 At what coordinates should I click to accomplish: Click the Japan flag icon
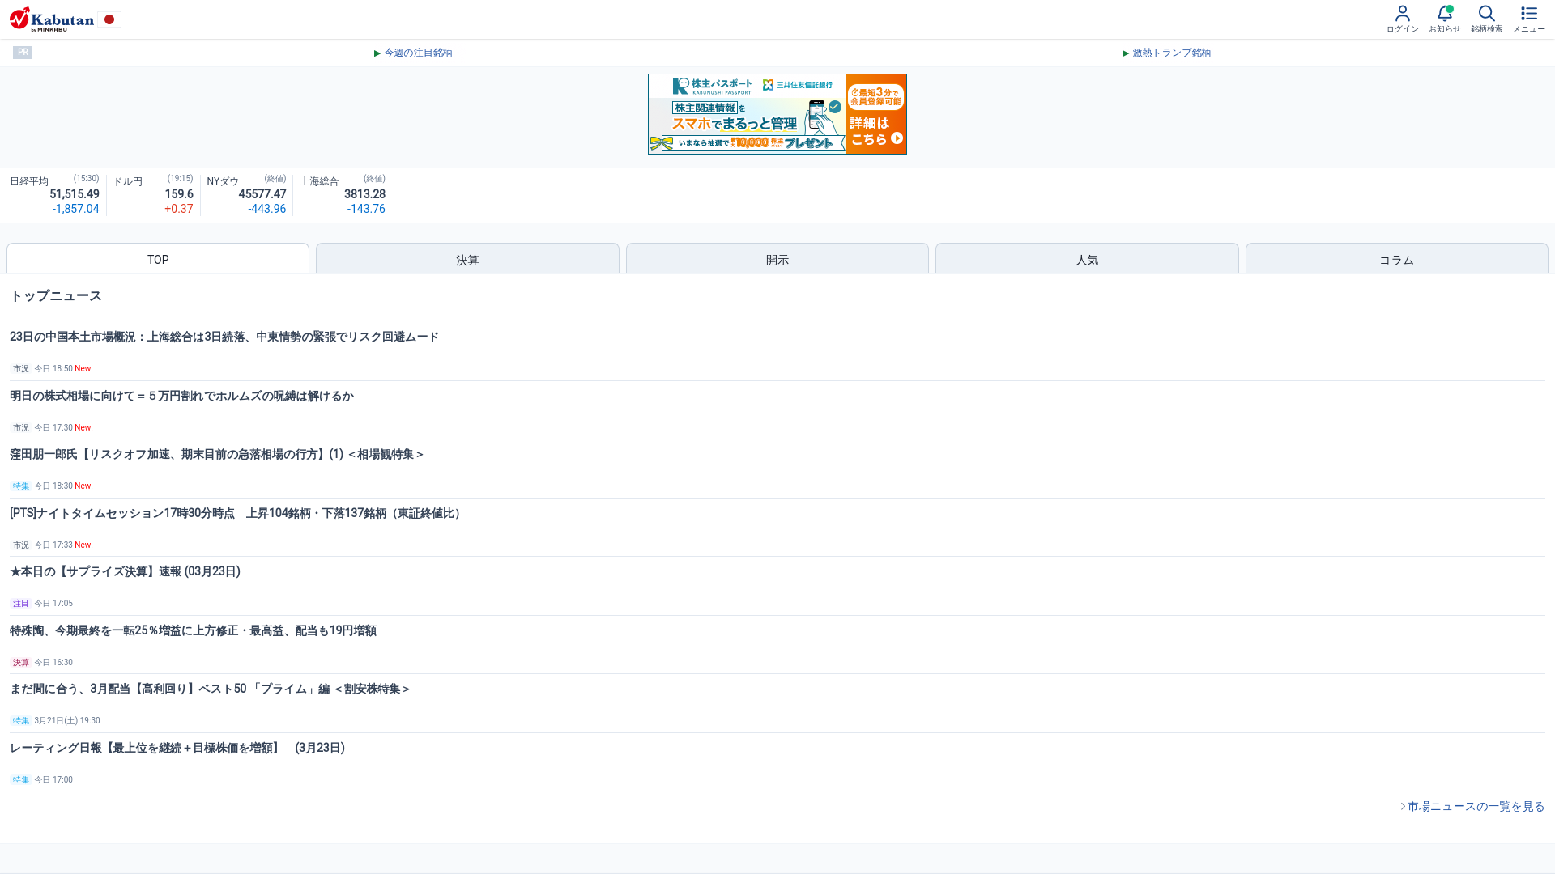click(x=109, y=19)
